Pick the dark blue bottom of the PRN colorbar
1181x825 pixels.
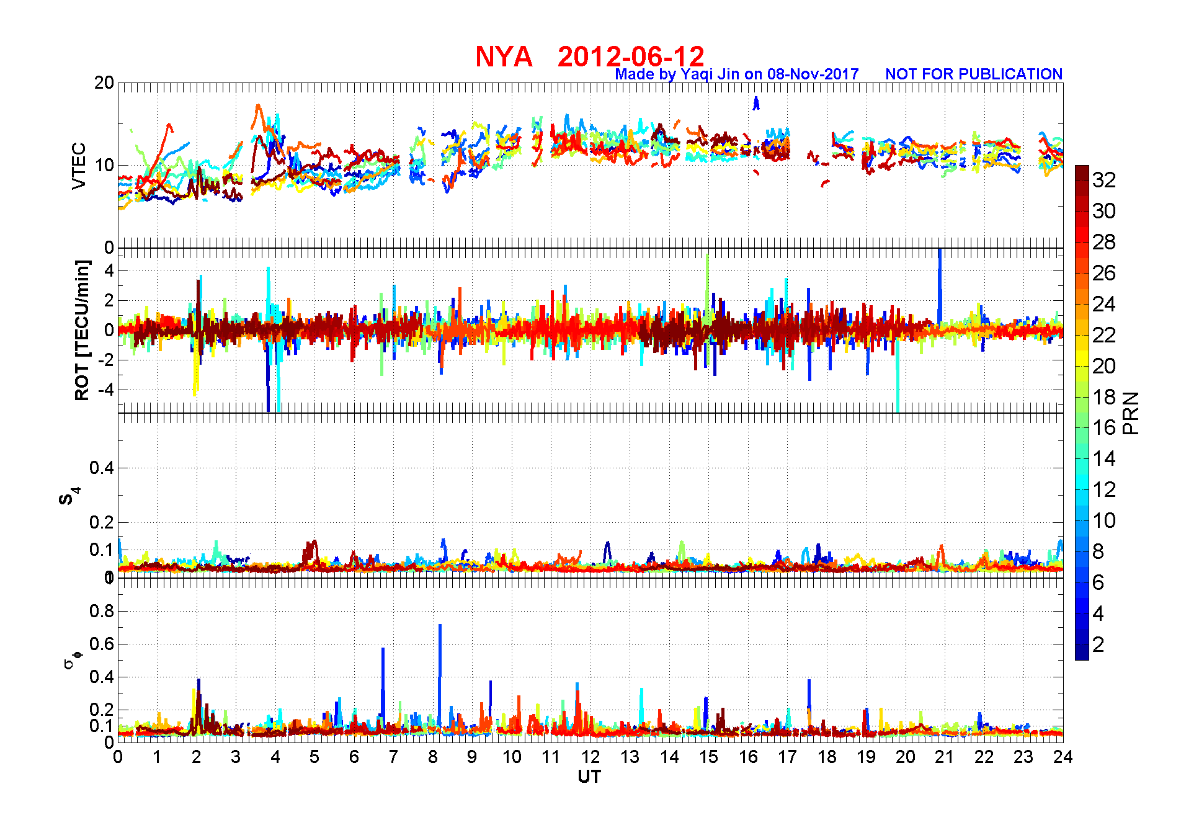(x=1082, y=653)
